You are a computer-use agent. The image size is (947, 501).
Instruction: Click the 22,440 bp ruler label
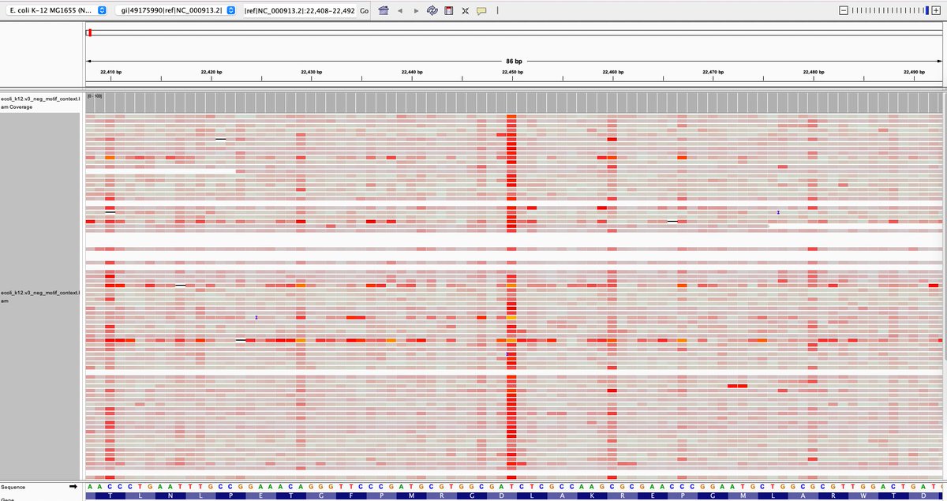pyautogui.click(x=412, y=72)
